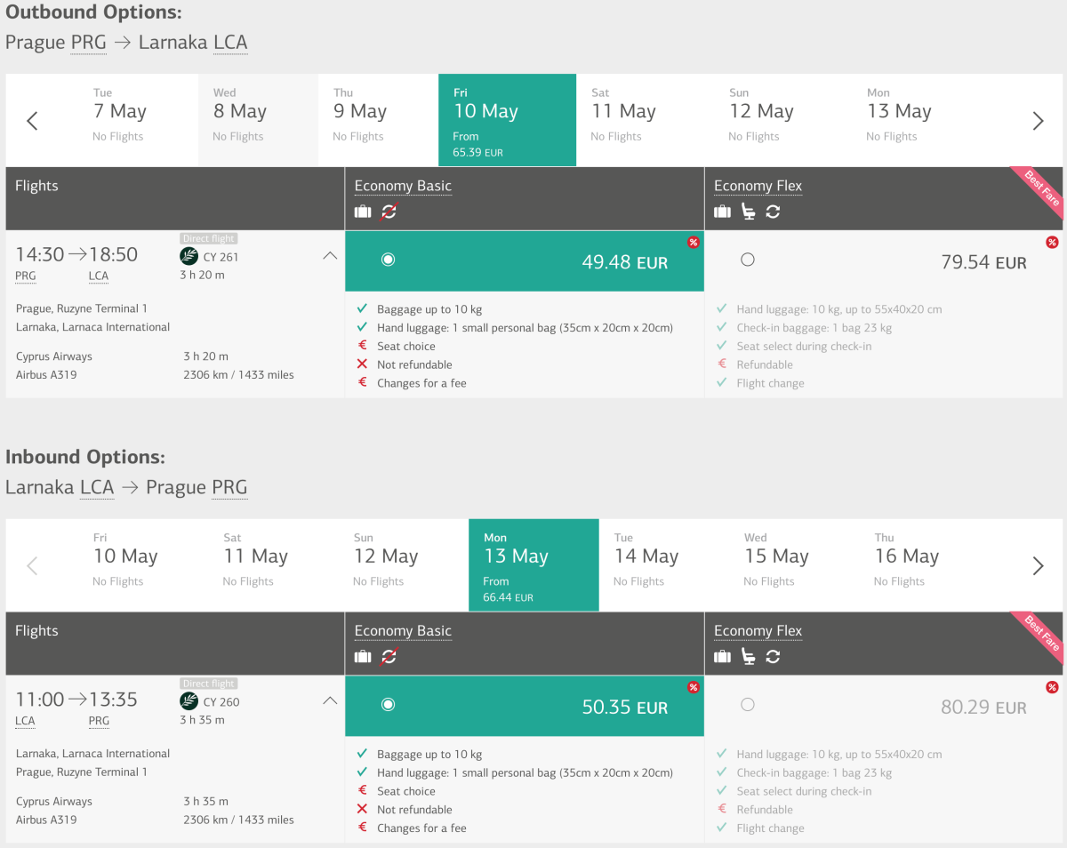Open the outbound Economy Basic header link
The width and height of the screenshot is (1067, 848).
pos(403,186)
